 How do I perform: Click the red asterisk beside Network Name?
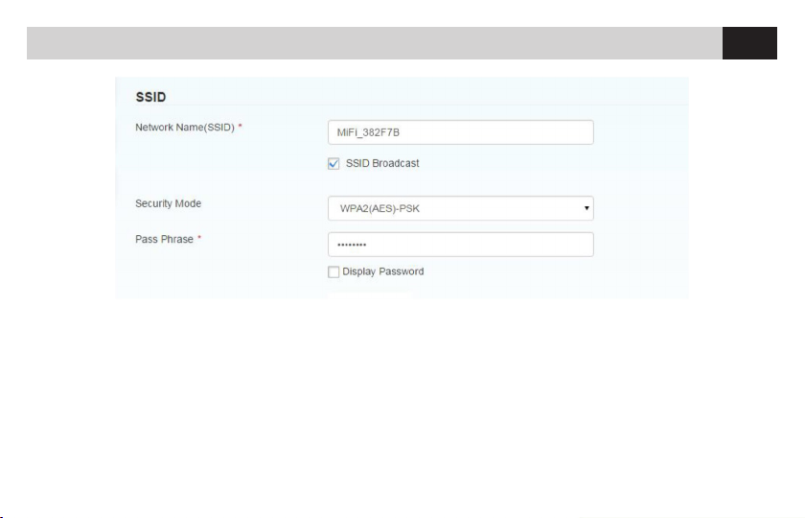point(240,128)
